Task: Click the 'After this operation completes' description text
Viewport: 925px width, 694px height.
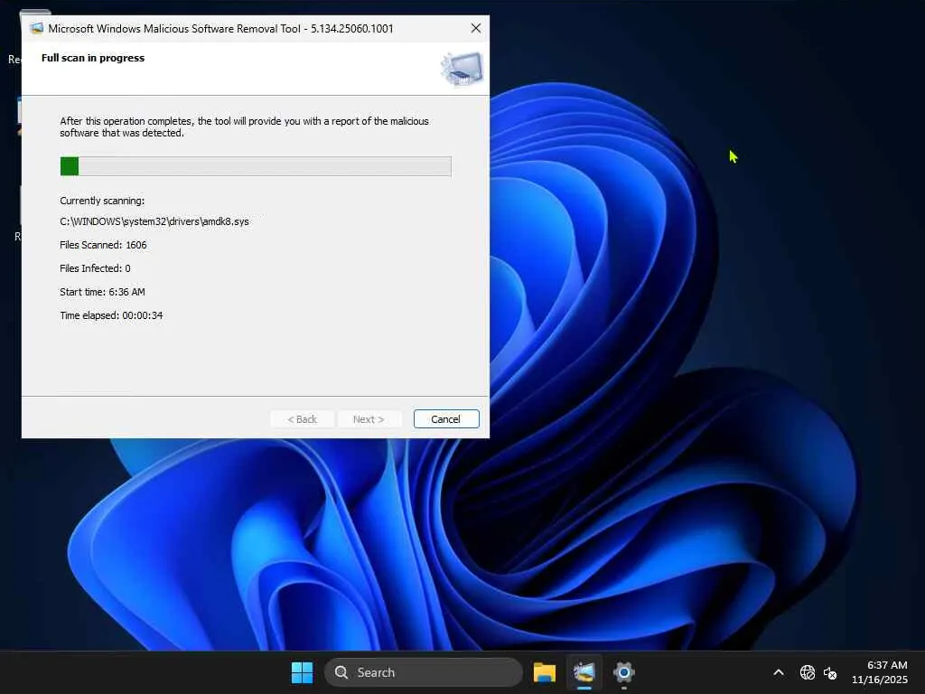Action: pyautogui.click(x=244, y=127)
